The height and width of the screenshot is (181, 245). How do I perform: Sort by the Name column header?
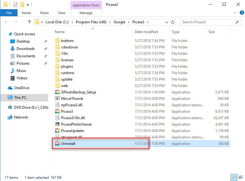point(60,32)
